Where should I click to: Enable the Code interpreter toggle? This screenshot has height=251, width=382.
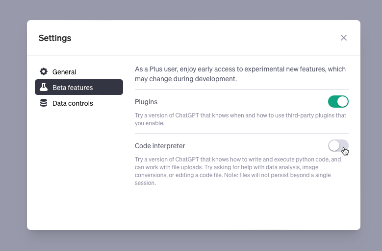pyautogui.click(x=338, y=145)
